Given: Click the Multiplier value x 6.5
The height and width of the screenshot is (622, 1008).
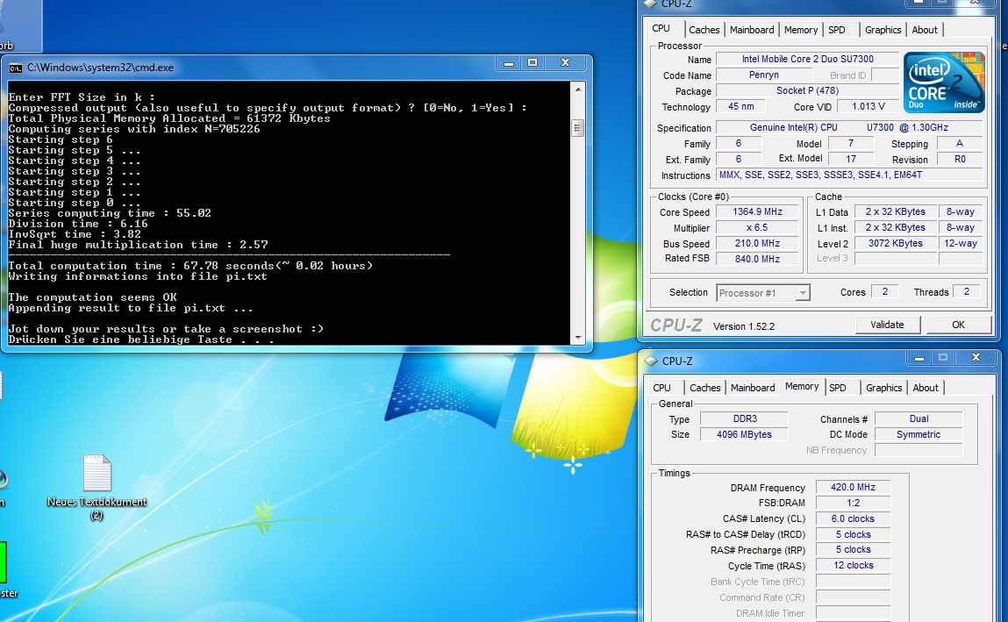Looking at the screenshot, I should point(757,227).
